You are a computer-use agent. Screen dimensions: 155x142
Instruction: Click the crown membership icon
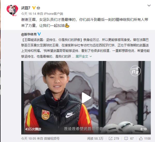click(38, 8)
